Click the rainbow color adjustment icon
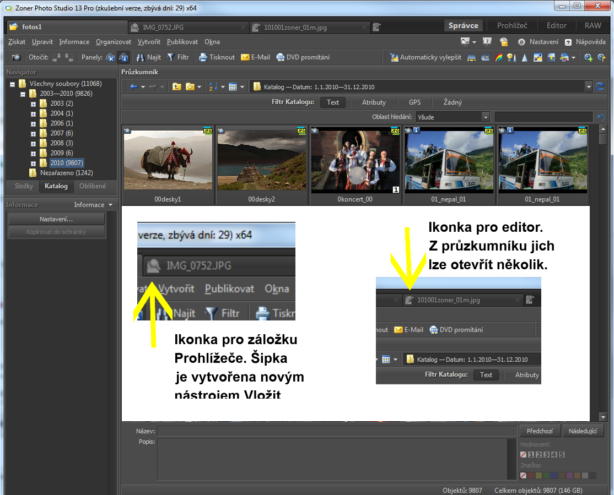The image size is (614, 495). [498, 57]
